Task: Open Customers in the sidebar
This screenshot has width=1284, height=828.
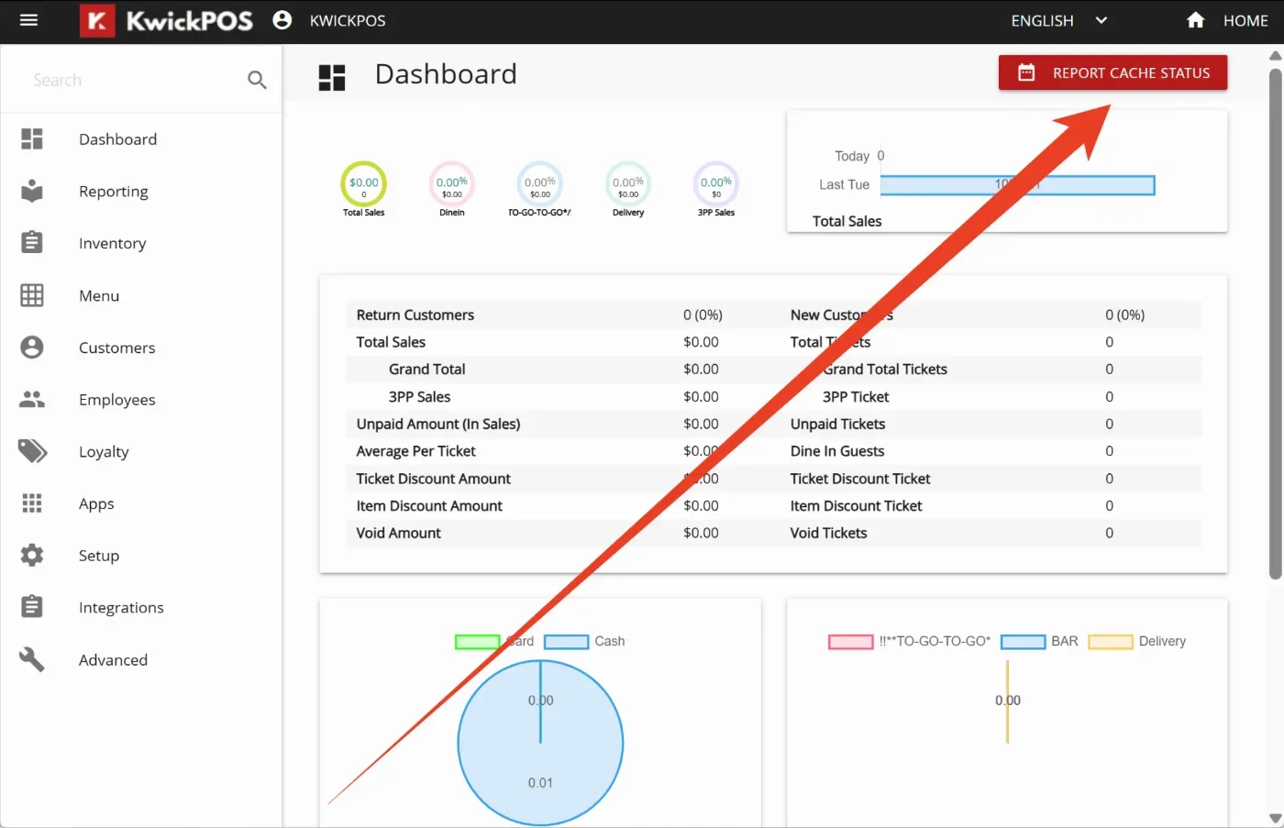Action: pyautogui.click(x=117, y=348)
